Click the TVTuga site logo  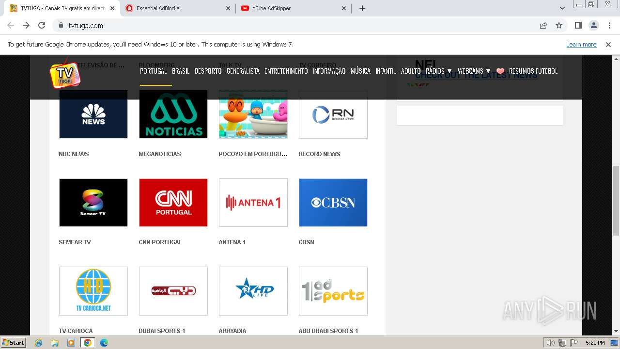coord(64,75)
